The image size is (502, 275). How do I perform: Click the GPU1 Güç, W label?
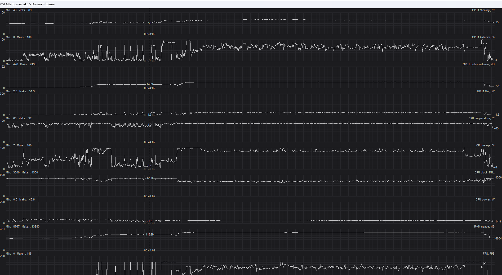pos(486,91)
